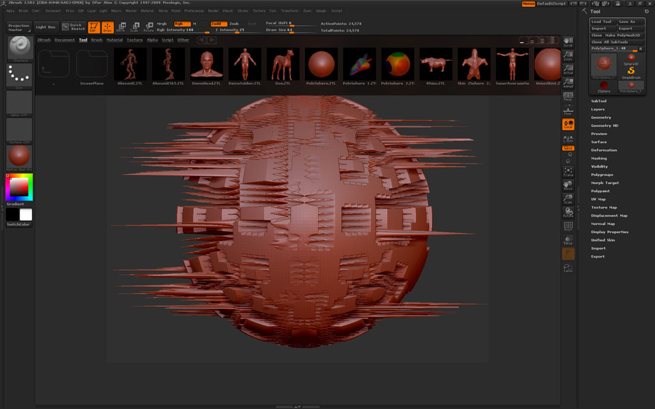Toggle the Floor grid
Image resolution: width=655 pixels, height=409 pixels.
tap(568, 110)
